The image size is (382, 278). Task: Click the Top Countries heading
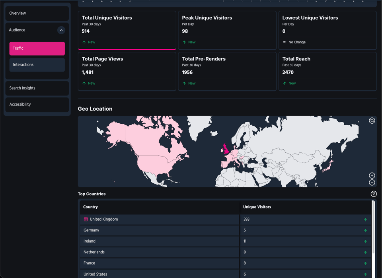[92, 194]
